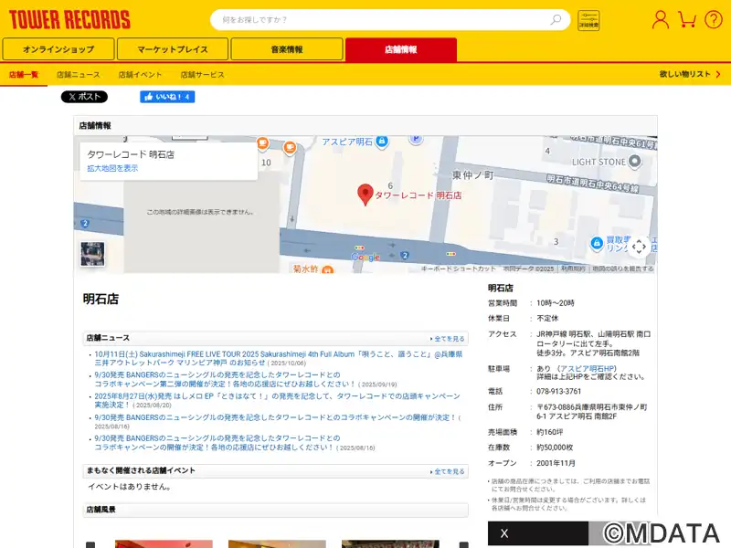
Task: Click the 買取 shop marker on map
Action: (597, 243)
